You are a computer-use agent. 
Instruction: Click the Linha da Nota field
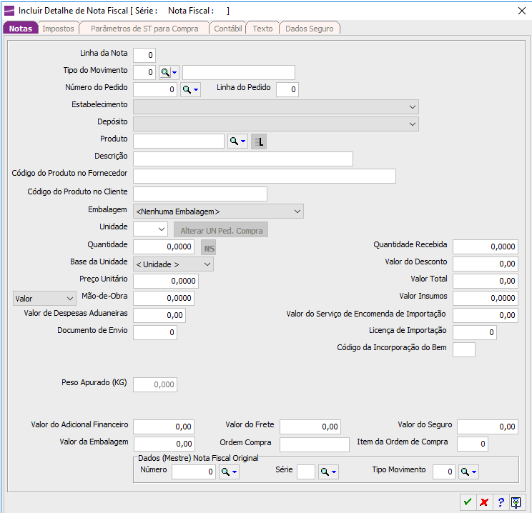pos(144,55)
